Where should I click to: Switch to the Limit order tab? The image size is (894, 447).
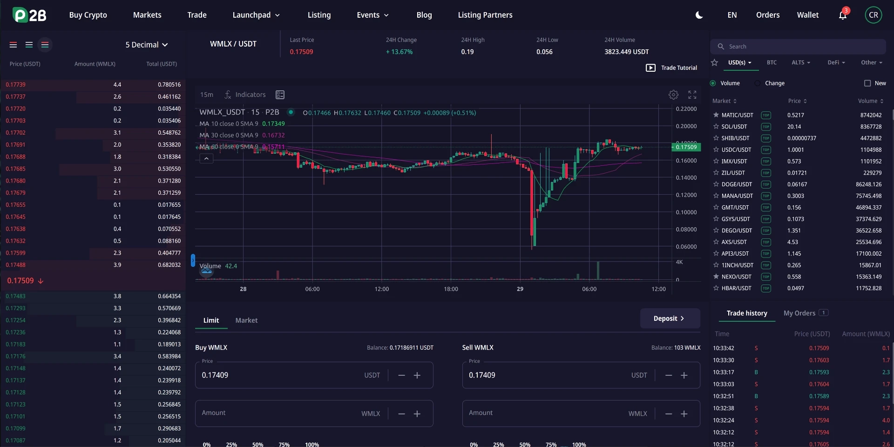pyautogui.click(x=211, y=320)
